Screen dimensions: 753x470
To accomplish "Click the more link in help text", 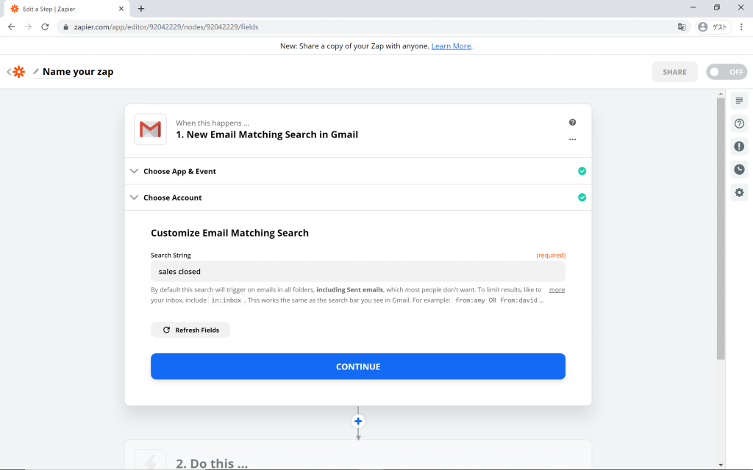I will pos(557,289).
